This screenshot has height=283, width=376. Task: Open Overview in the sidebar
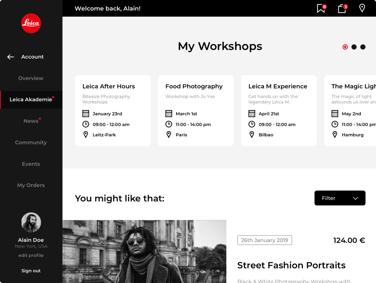click(x=31, y=78)
